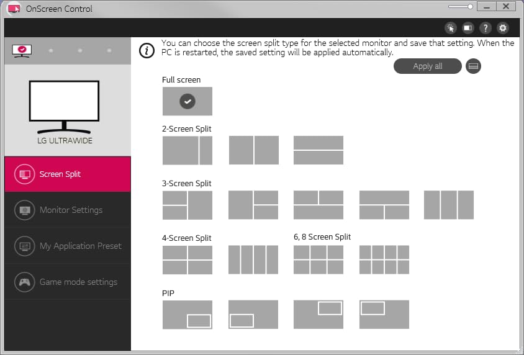Select 3-Screen Split with one left, two right

(253, 205)
